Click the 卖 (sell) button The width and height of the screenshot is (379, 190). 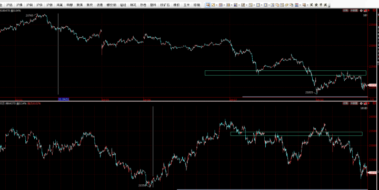click(316, 5)
